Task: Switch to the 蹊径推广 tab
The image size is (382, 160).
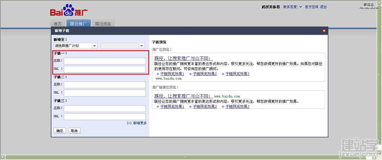Action: [78, 24]
